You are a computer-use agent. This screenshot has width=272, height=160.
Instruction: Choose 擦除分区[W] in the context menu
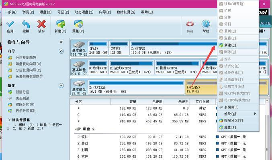tap(238, 120)
